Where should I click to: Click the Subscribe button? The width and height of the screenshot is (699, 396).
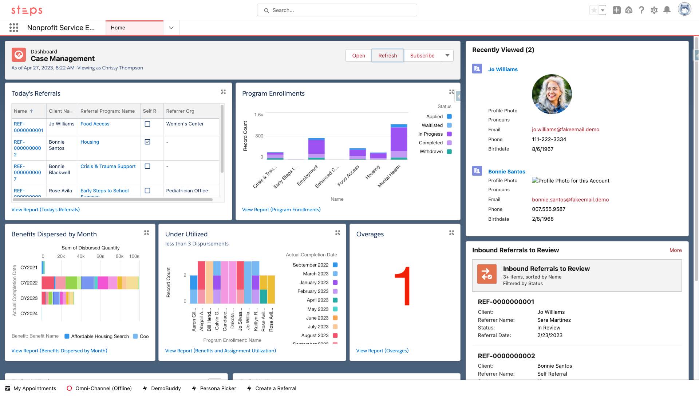pos(422,56)
